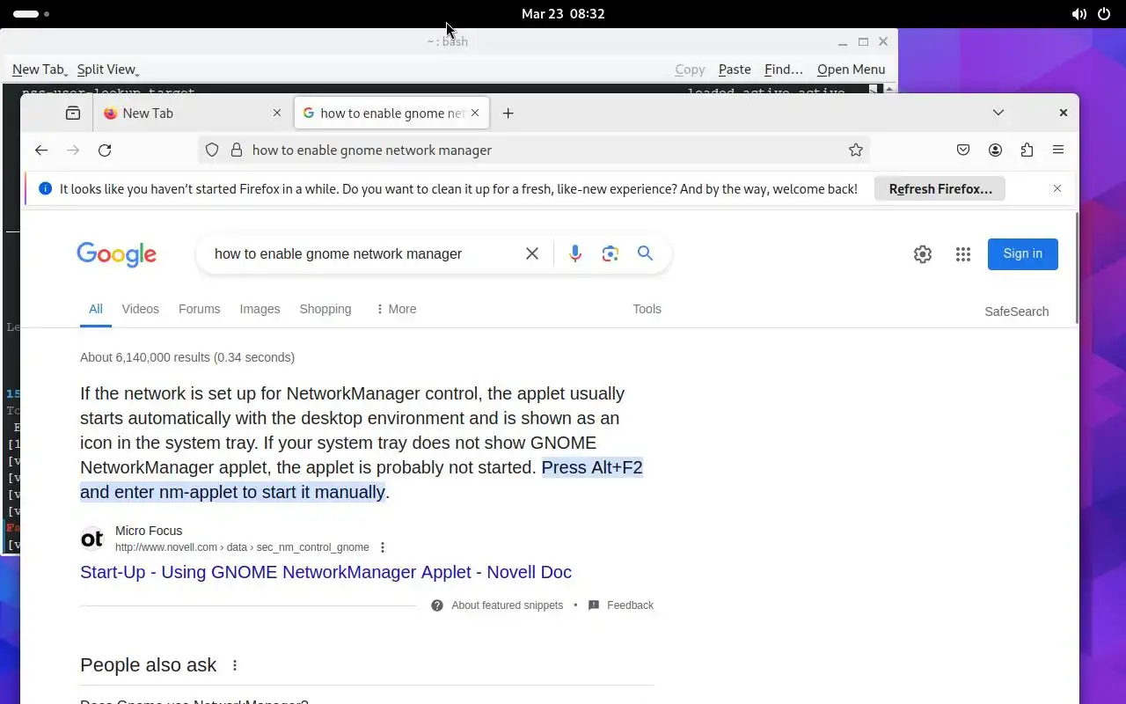
Task: Open New Tab menu in terminal window
Action: 39,70
